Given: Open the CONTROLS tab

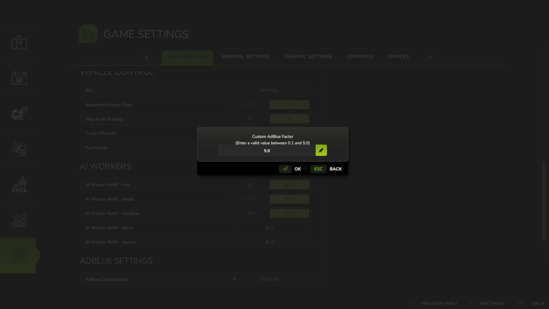Looking at the screenshot, I should click(360, 56).
